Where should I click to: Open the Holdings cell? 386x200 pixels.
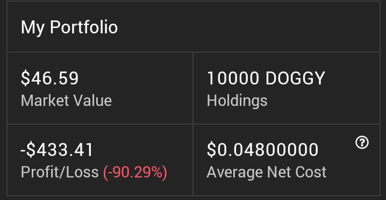pos(287,88)
